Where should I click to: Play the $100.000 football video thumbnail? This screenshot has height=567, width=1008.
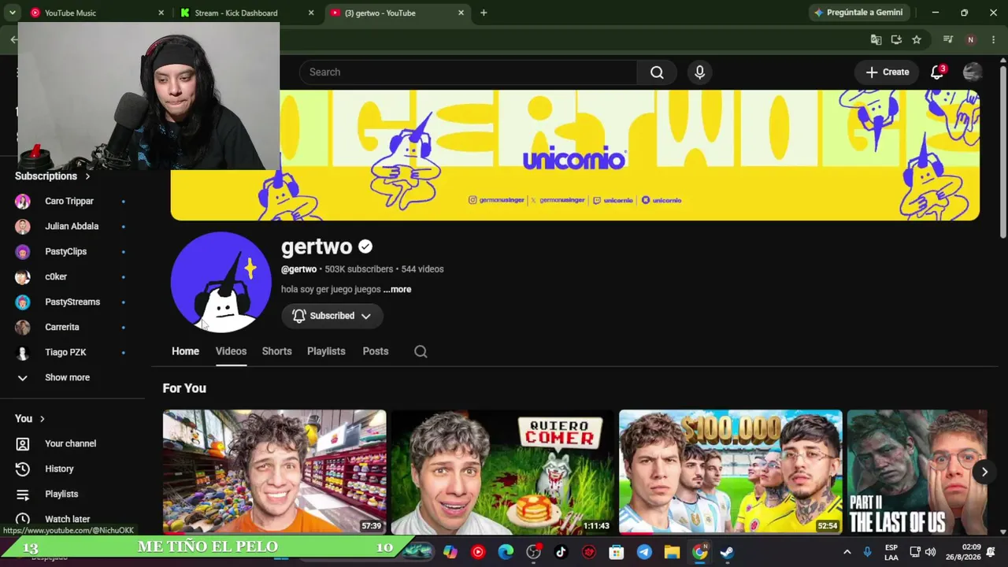click(x=731, y=472)
